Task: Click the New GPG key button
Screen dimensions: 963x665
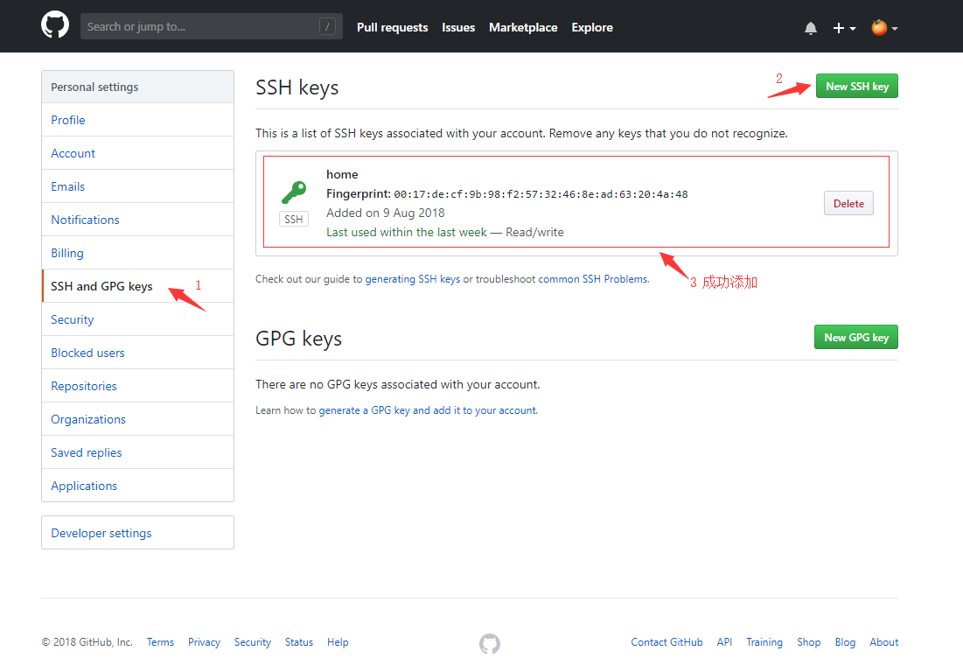Action: point(855,337)
